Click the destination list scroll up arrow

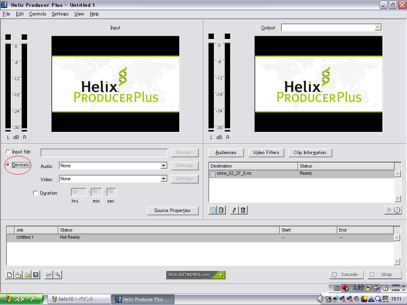tap(397, 174)
